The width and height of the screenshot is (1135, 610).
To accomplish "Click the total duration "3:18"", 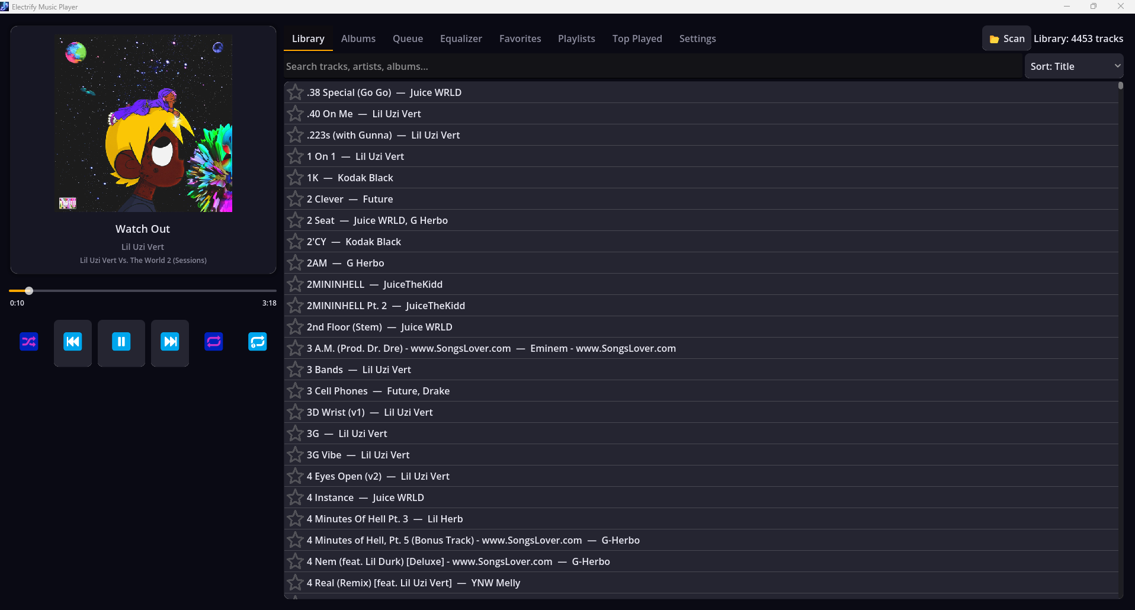I will (x=270, y=303).
